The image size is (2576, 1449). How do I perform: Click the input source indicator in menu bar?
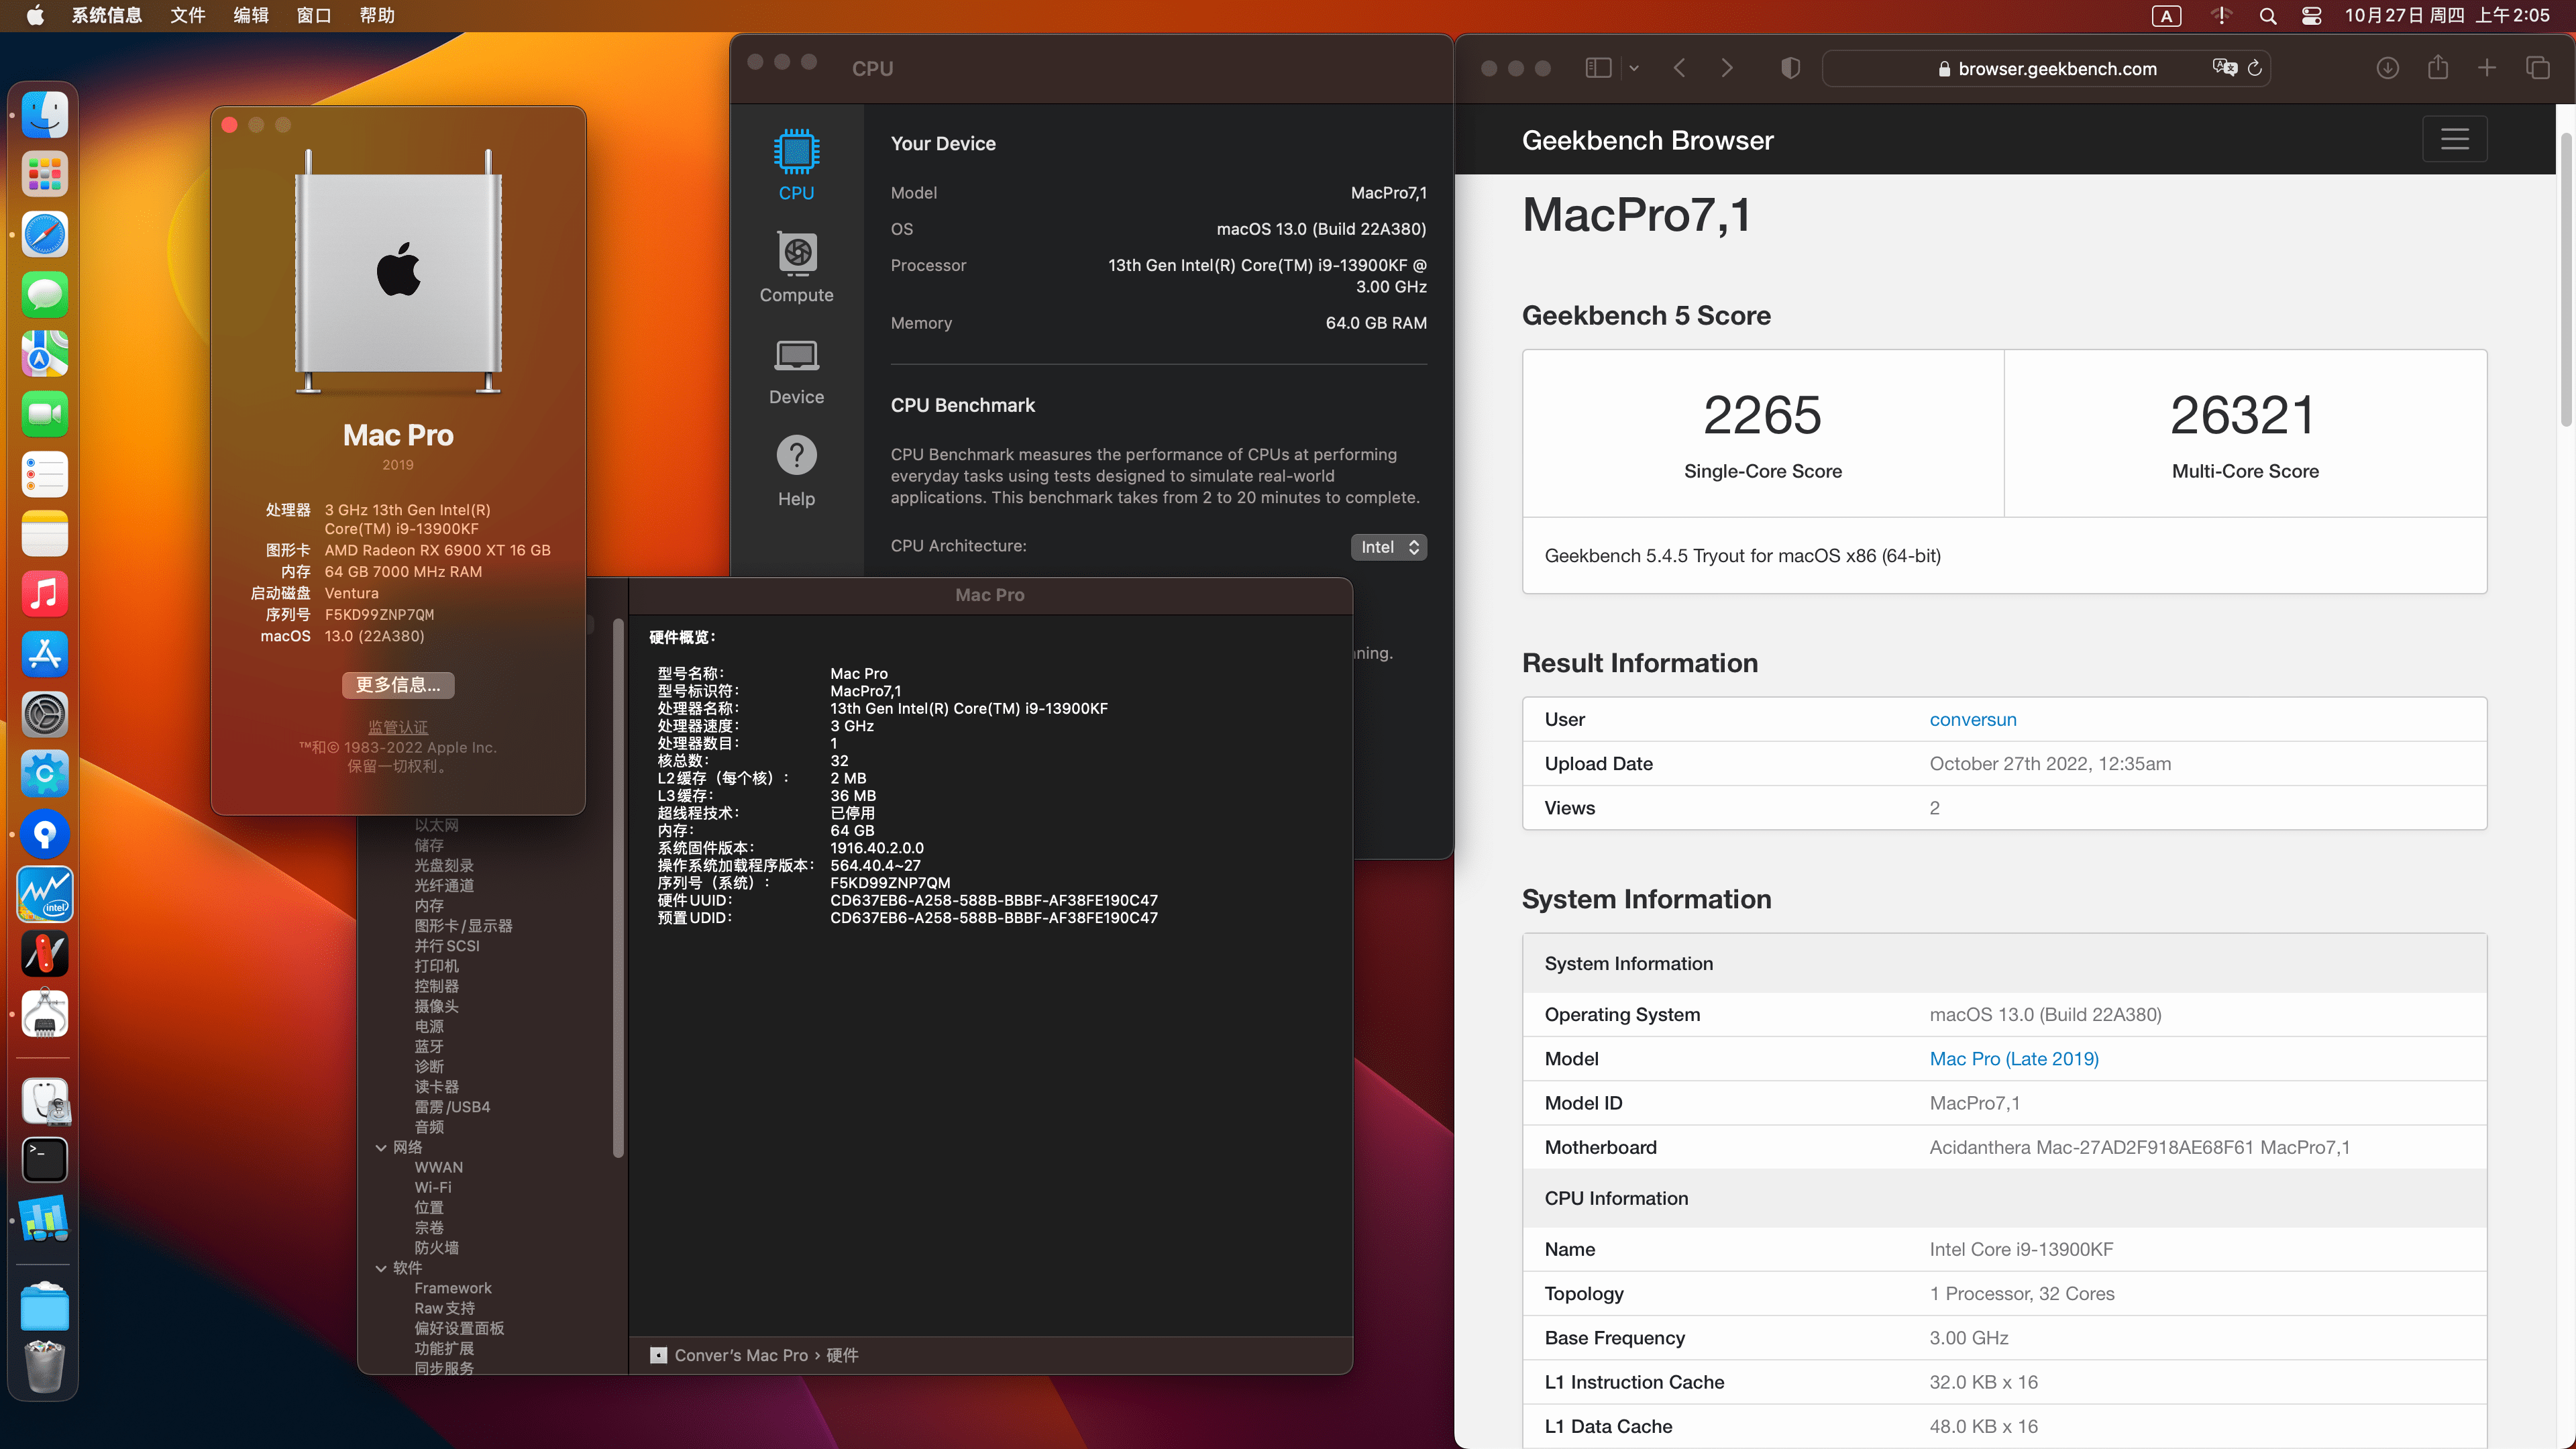[2166, 16]
